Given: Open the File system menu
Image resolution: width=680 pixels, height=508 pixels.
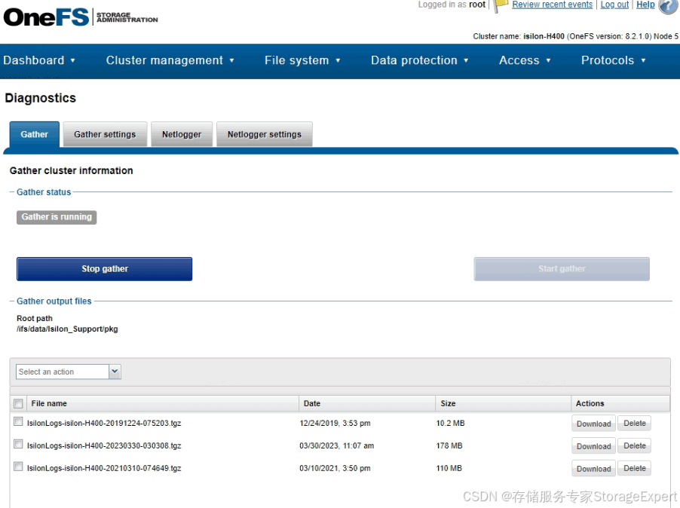Looking at the screenshot, I should coord(302,60).
